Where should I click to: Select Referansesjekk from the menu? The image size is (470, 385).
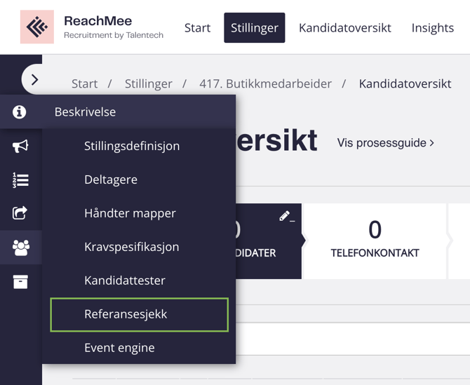(x=126, y=314)
